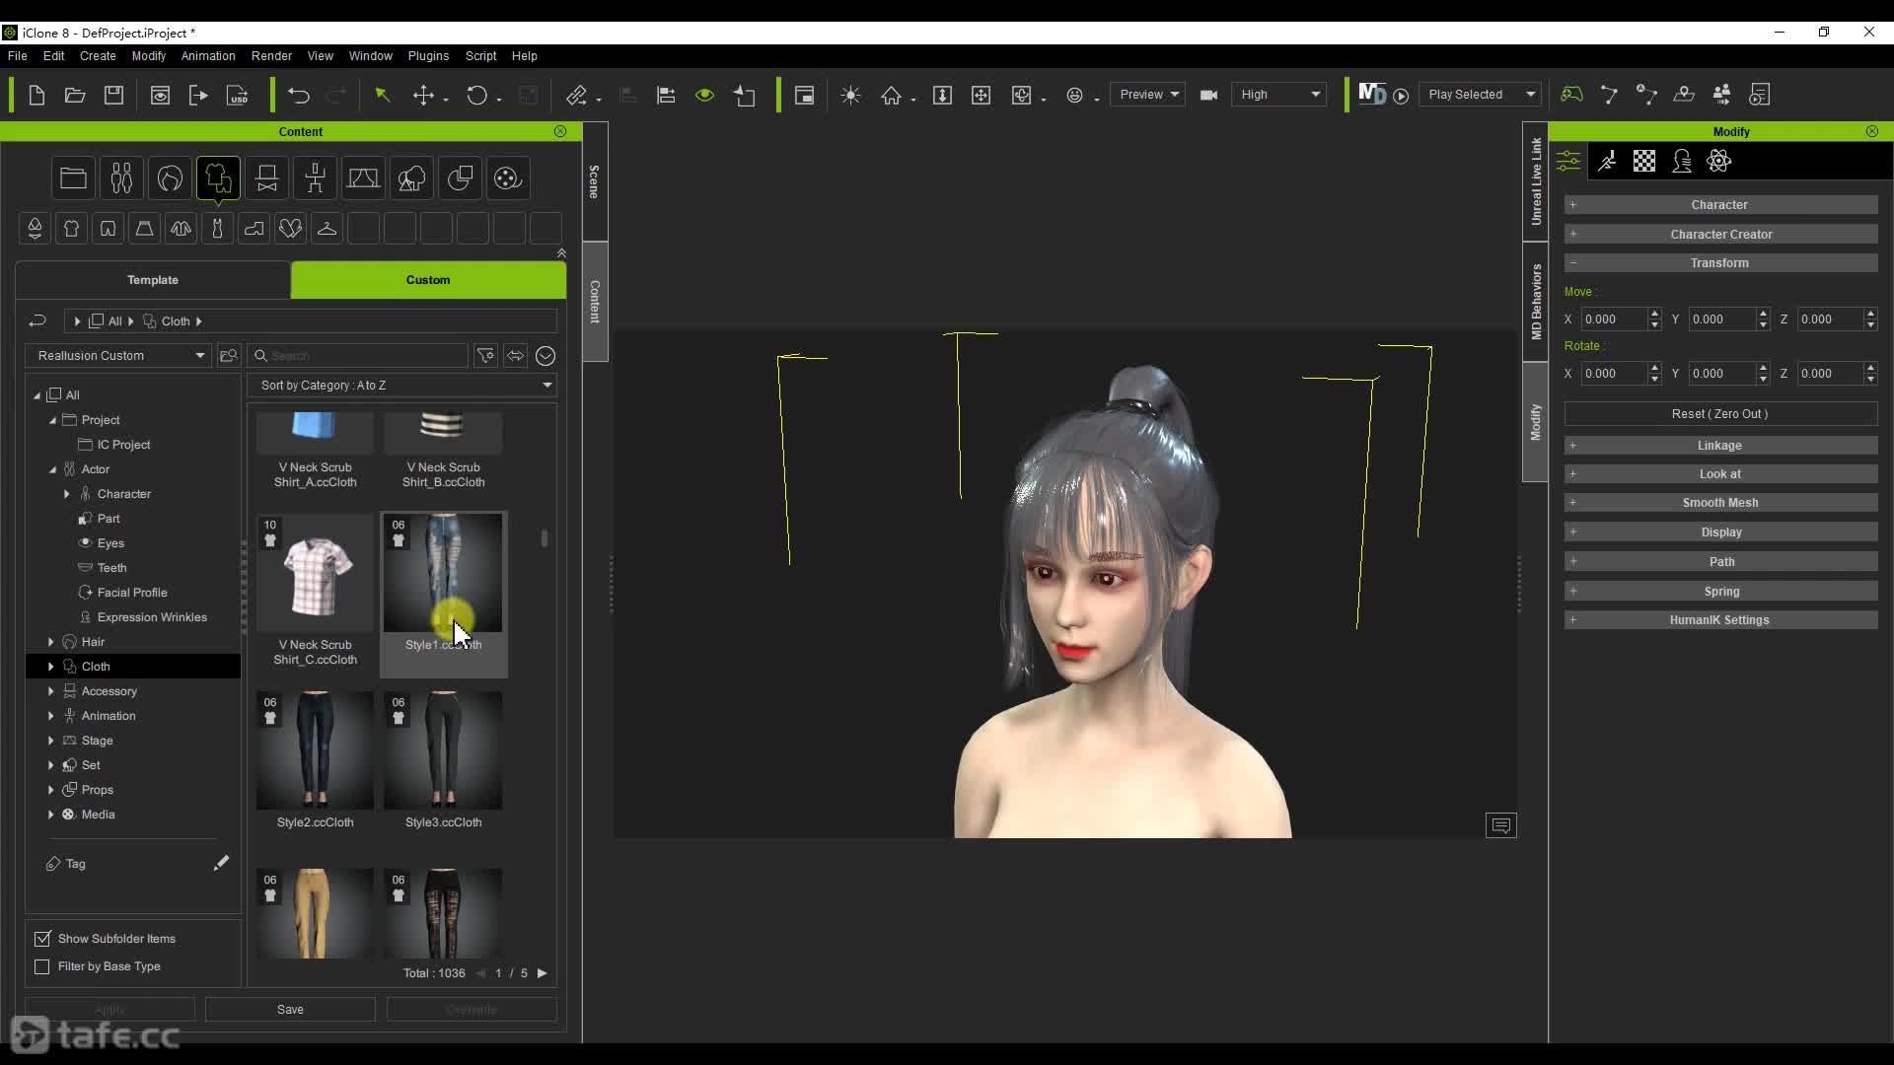Open the Unreal Live Link side tab

coord(1536,181)
